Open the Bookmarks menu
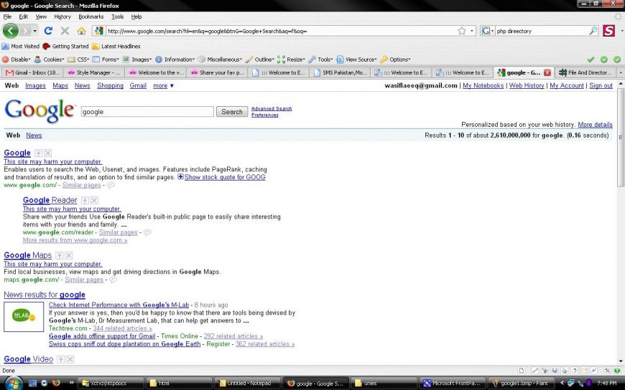625x390 pixels. (x=91, y=16)
